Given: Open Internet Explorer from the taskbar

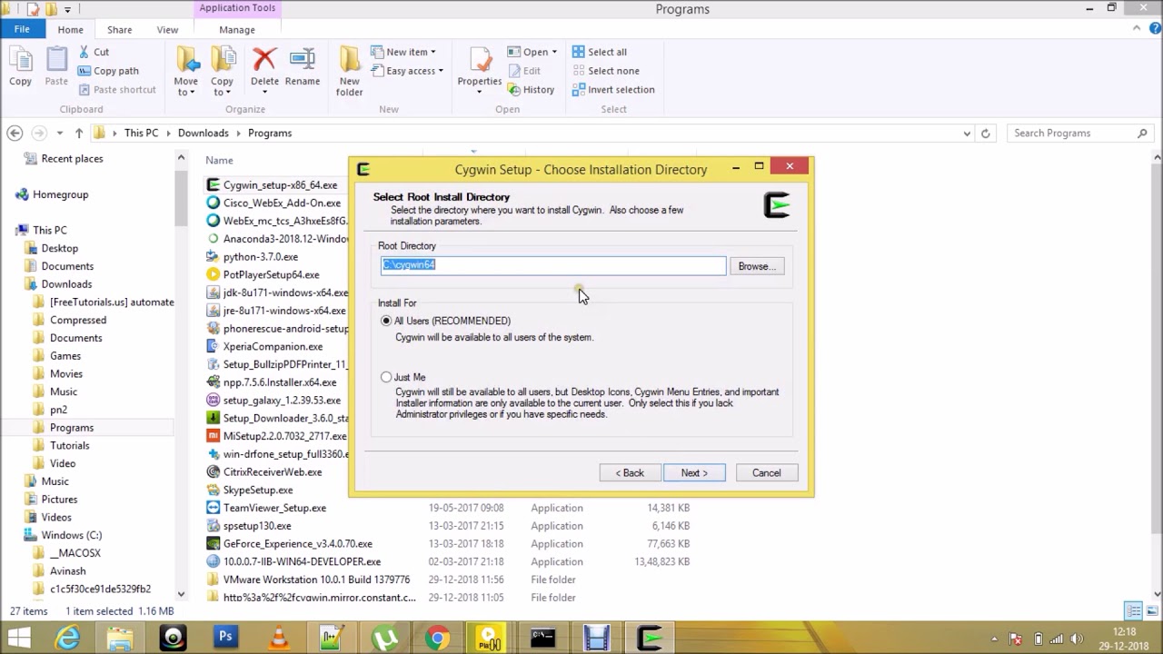Looking at the screenshot, I should (x=68, y=639).
